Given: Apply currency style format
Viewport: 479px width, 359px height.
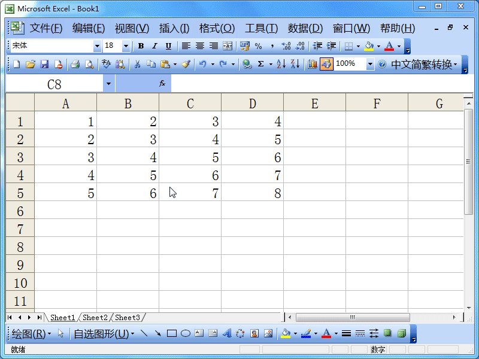Looking at the screenshot, I should click(x=245, y=46).
